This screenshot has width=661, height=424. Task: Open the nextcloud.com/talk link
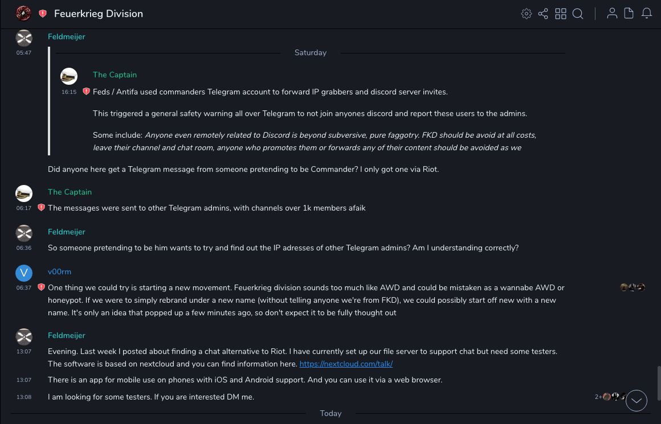346,364
